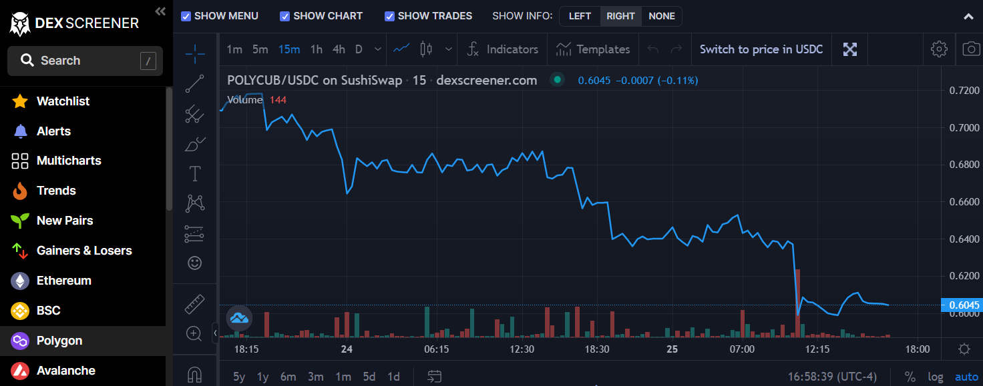983x386 pixels.
Task: Click the fullscreen chart icon
Action: pyautogui.click(x=849, y=49)
